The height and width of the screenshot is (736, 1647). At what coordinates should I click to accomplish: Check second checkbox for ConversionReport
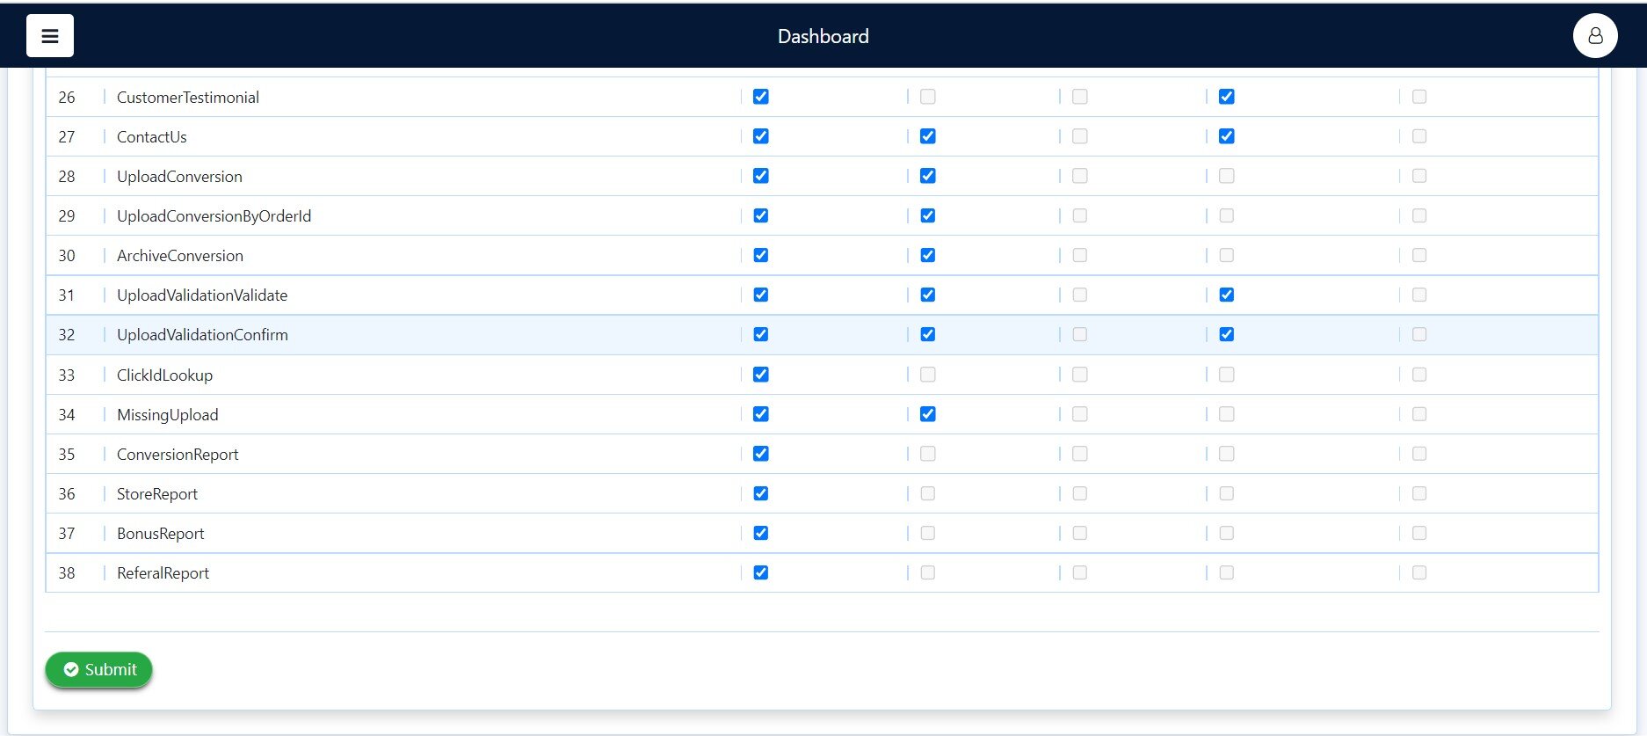click(928, 454)
